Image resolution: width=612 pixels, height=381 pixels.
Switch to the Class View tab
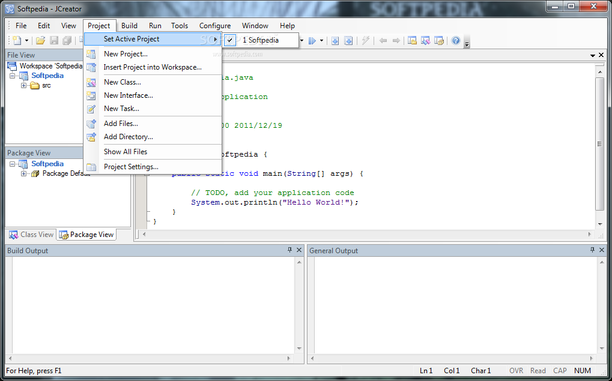click(x=32, y=235)
